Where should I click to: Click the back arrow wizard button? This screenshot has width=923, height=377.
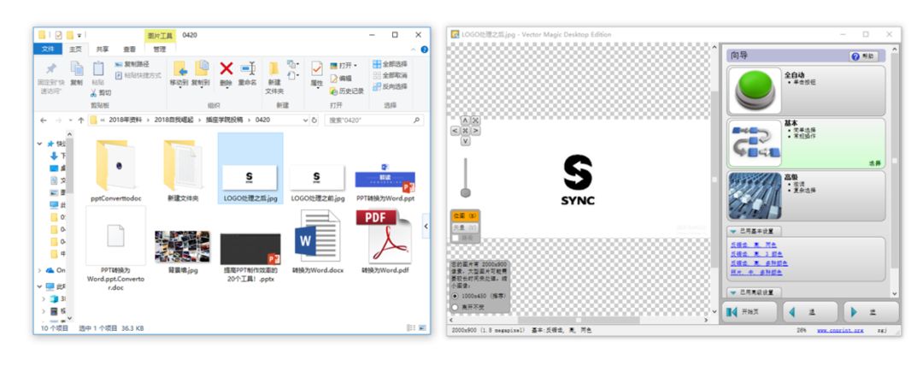point(810,312)
